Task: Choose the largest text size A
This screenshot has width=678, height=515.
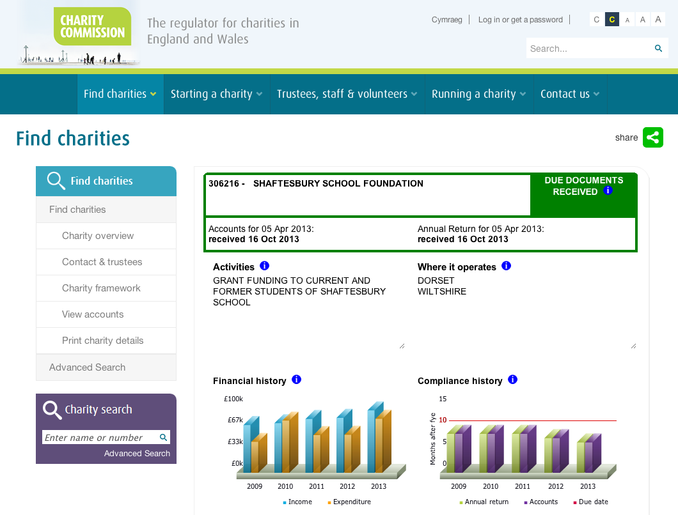Action: pos(658,19)
